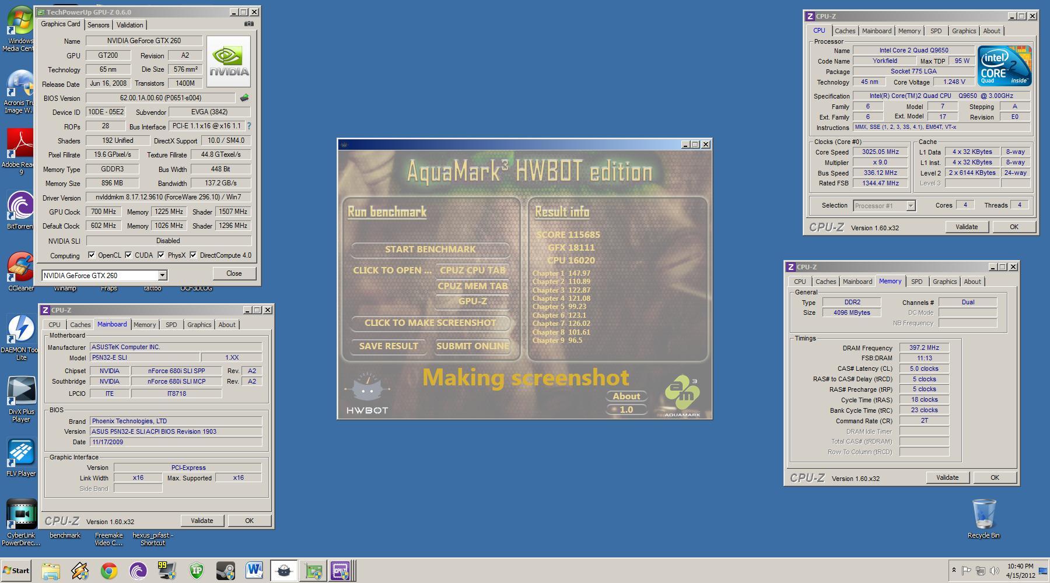The image size is (1050, 583).
Task: Click the CPU-Z taskbar icon
Action: pyautogui.click(x=341, y=571)
